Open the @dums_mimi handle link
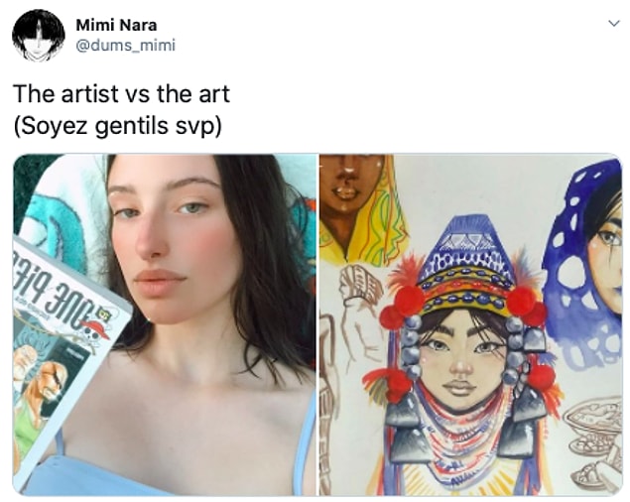The height and width of the screenshot is (502, 630). pos(125,46)
